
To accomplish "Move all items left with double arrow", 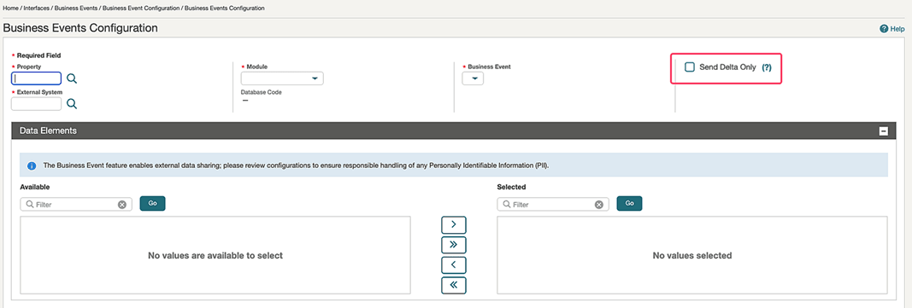I will pos(454,285).
